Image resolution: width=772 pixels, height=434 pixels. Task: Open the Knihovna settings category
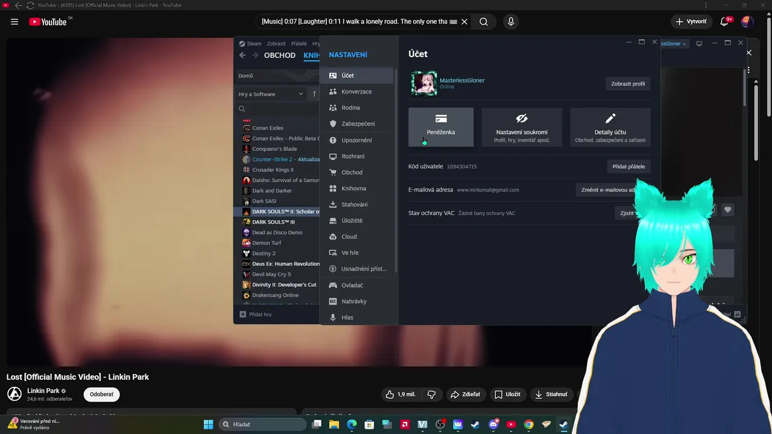click(x=358, y=188)
